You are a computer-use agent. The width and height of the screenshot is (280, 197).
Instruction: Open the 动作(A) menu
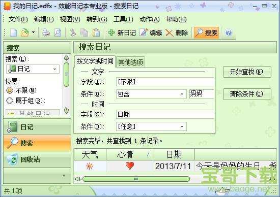[150, 19]
